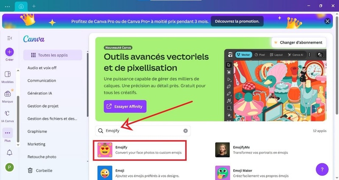
Task: Clear the Emojify search text
Action: pos(186,131)
